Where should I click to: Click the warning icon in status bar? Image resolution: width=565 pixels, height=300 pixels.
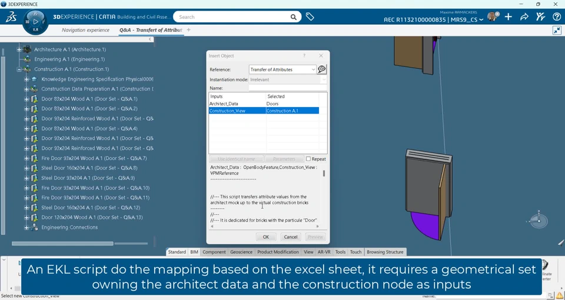tap(560, 296)
